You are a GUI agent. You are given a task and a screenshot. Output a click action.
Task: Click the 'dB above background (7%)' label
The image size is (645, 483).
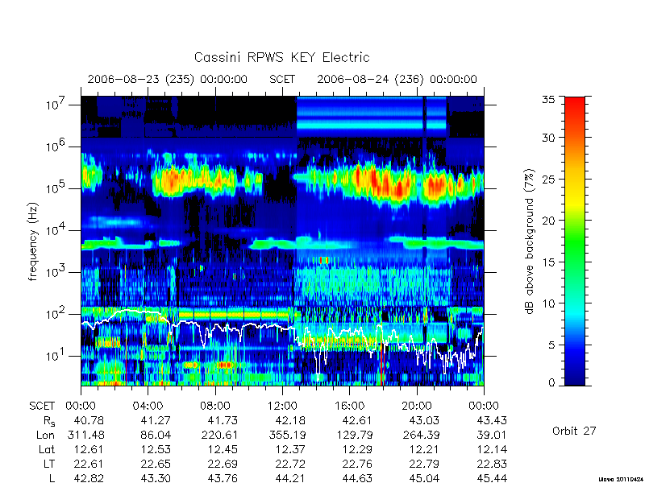click(x=530, y=242)
